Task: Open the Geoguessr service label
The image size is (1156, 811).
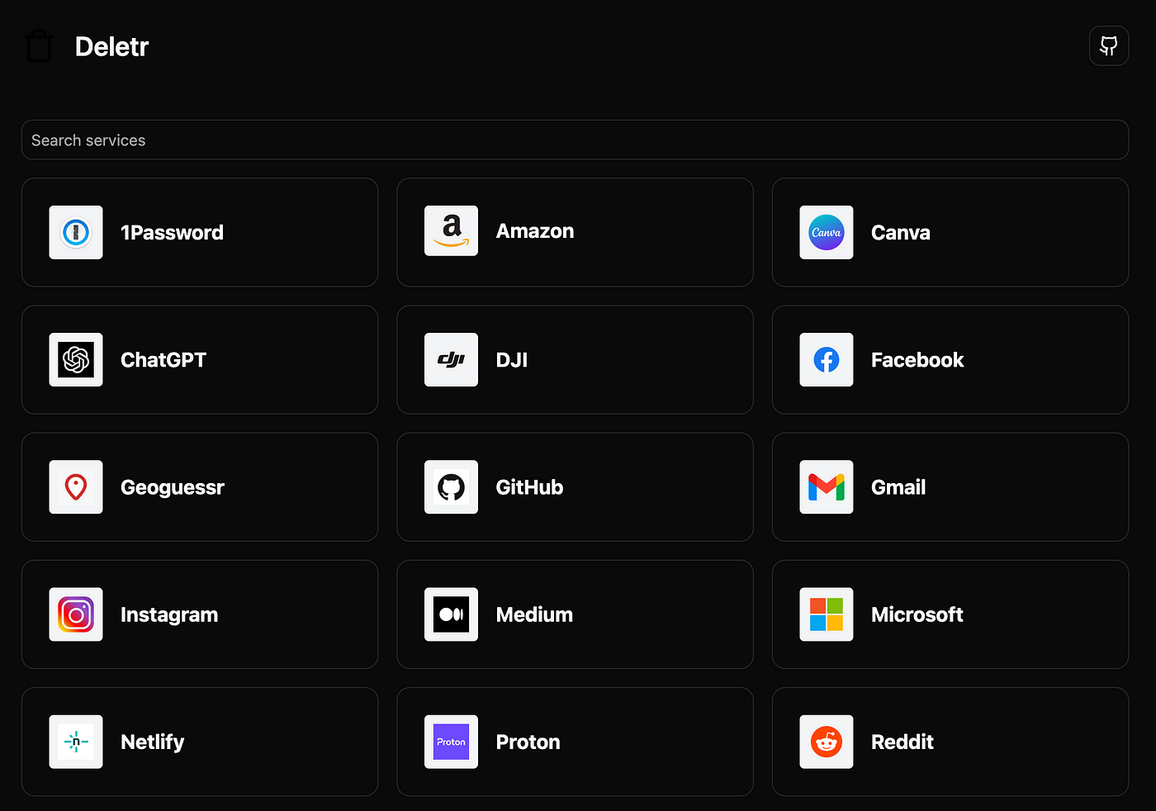Action: (x=173, y=487)
